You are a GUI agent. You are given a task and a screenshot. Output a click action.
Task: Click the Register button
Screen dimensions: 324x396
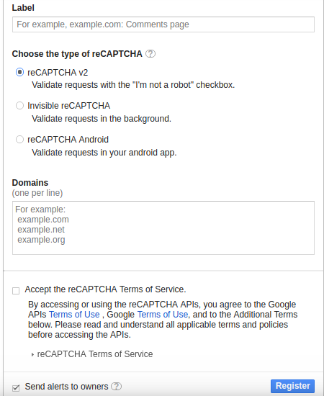click(x=292, y=386)
